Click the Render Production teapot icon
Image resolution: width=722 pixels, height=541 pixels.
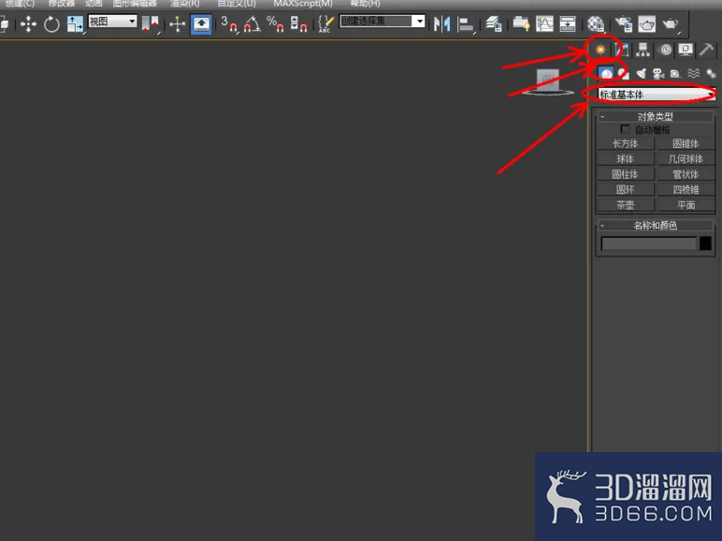[x=671, y=24]
